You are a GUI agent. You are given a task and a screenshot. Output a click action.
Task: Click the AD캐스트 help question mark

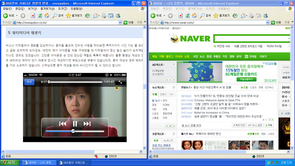click(173, 65)
